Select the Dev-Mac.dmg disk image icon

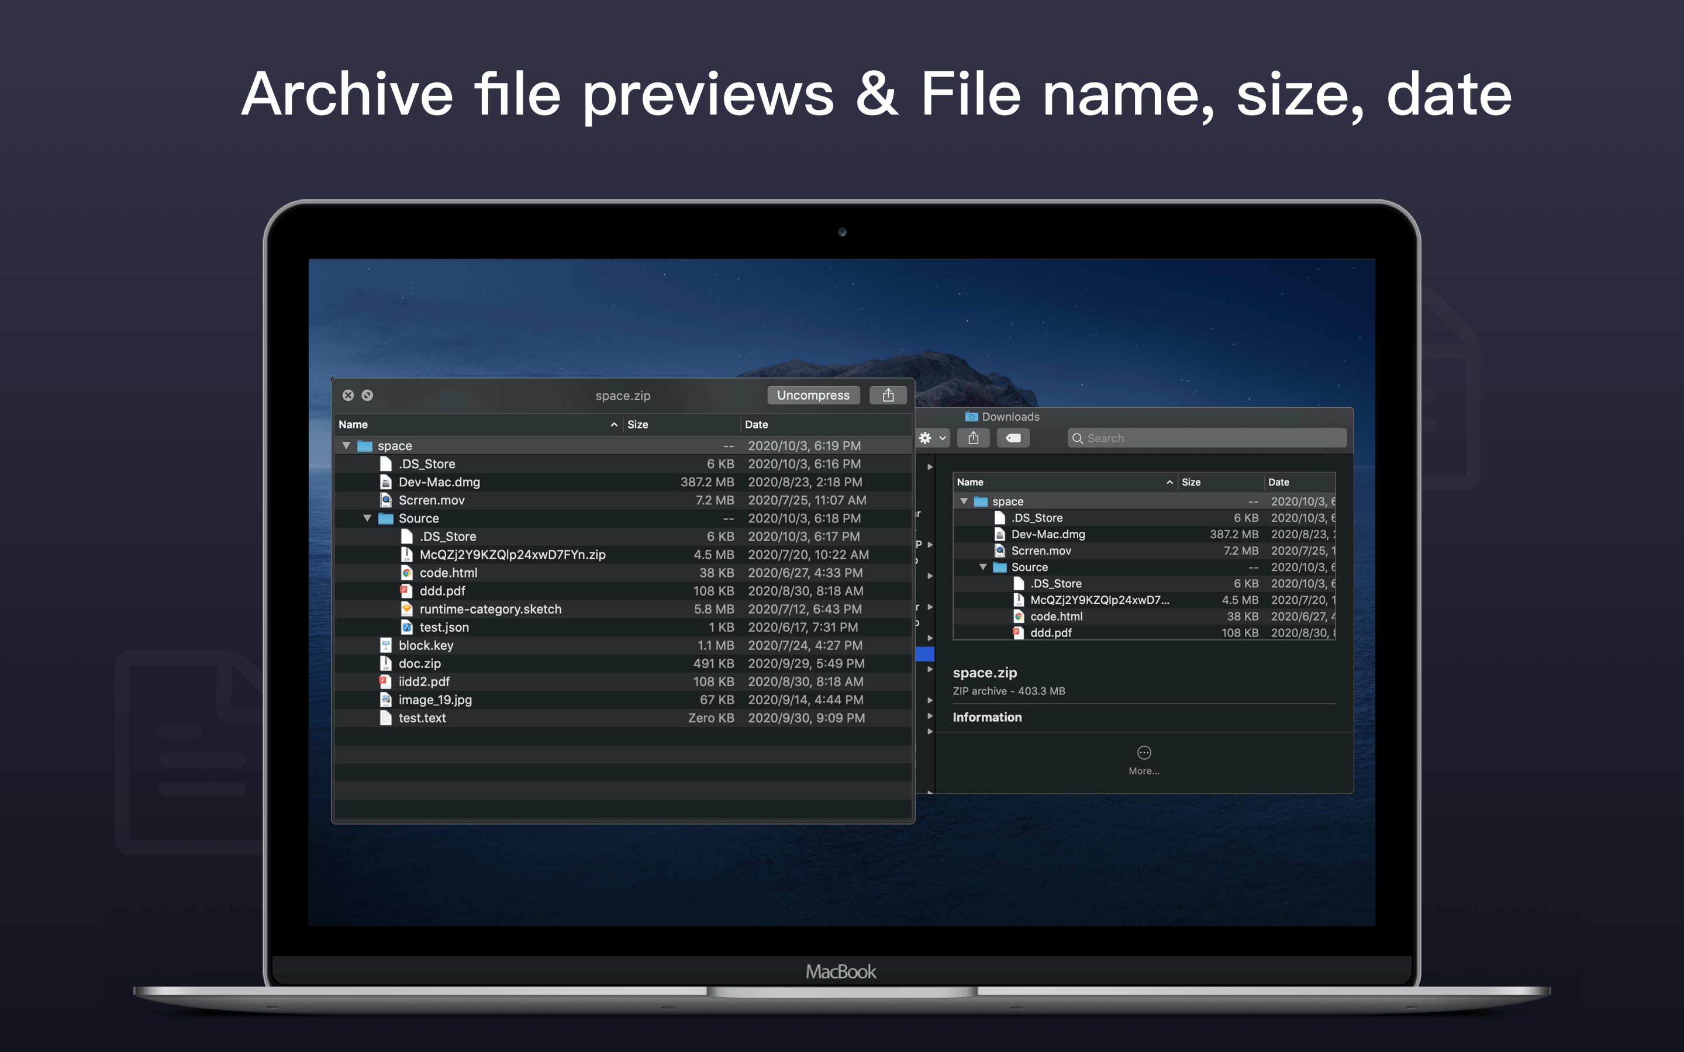[x=385, y=482]
